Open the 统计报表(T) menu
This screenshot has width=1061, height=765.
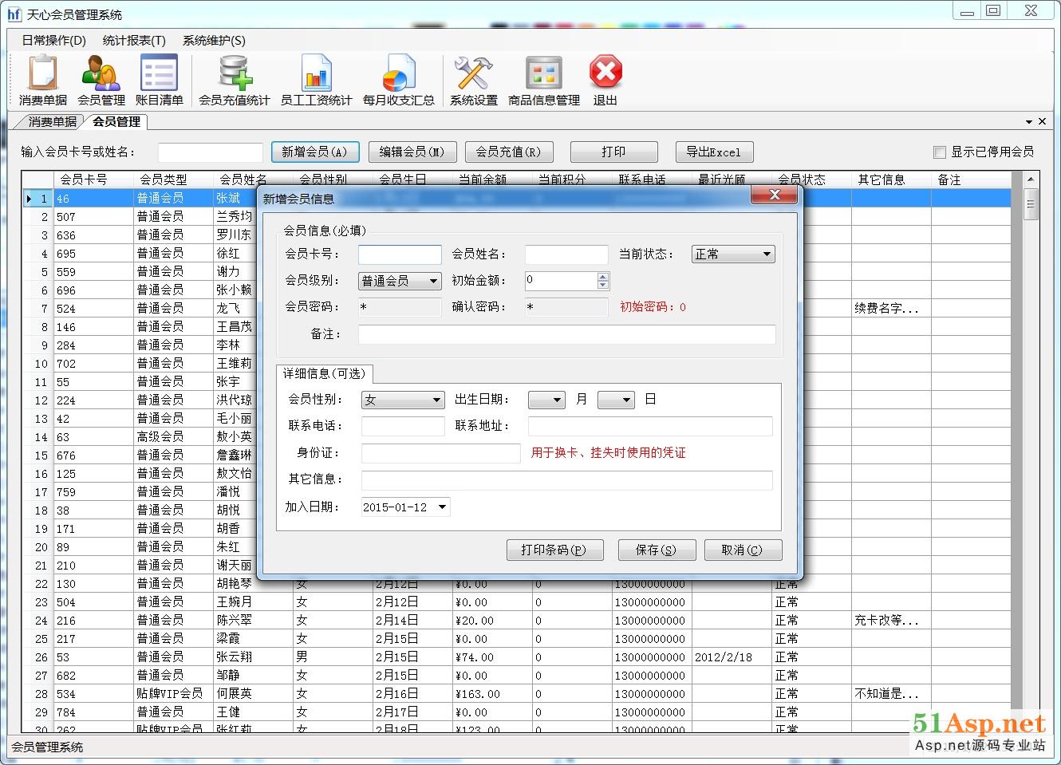click(134, 40)
